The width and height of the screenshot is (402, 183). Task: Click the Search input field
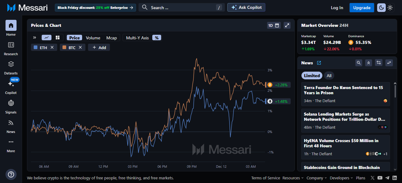[181, 8]
